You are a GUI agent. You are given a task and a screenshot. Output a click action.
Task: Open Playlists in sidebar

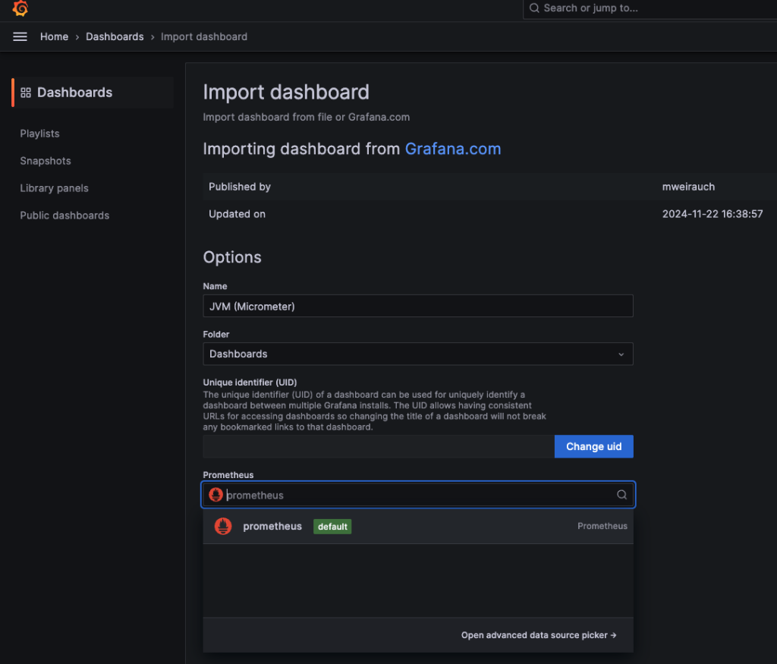[x=39, y=134]
